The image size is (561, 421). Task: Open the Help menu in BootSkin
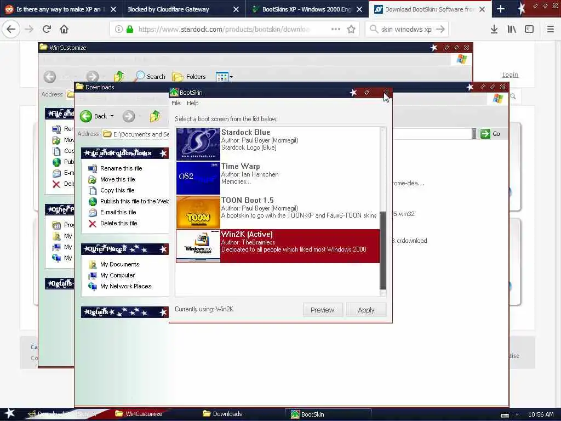coord(192,103)
